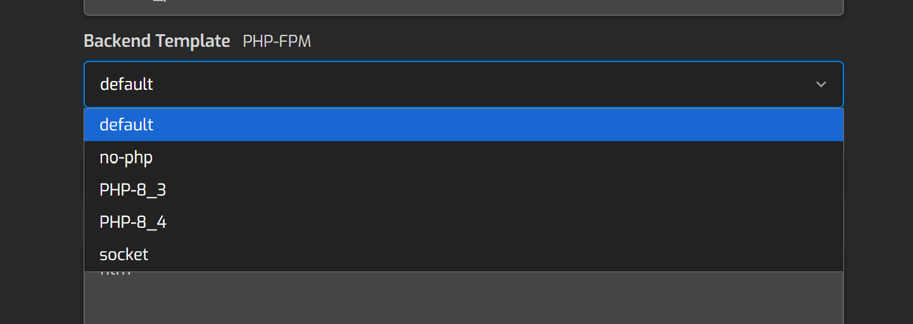Choose "PHP-8_3" from the template list

[132, 190]
